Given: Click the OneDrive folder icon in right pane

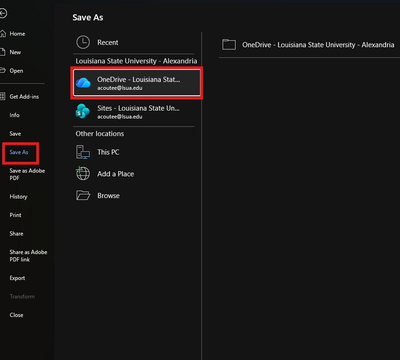Looking at the screenshot, I should 229,44.
